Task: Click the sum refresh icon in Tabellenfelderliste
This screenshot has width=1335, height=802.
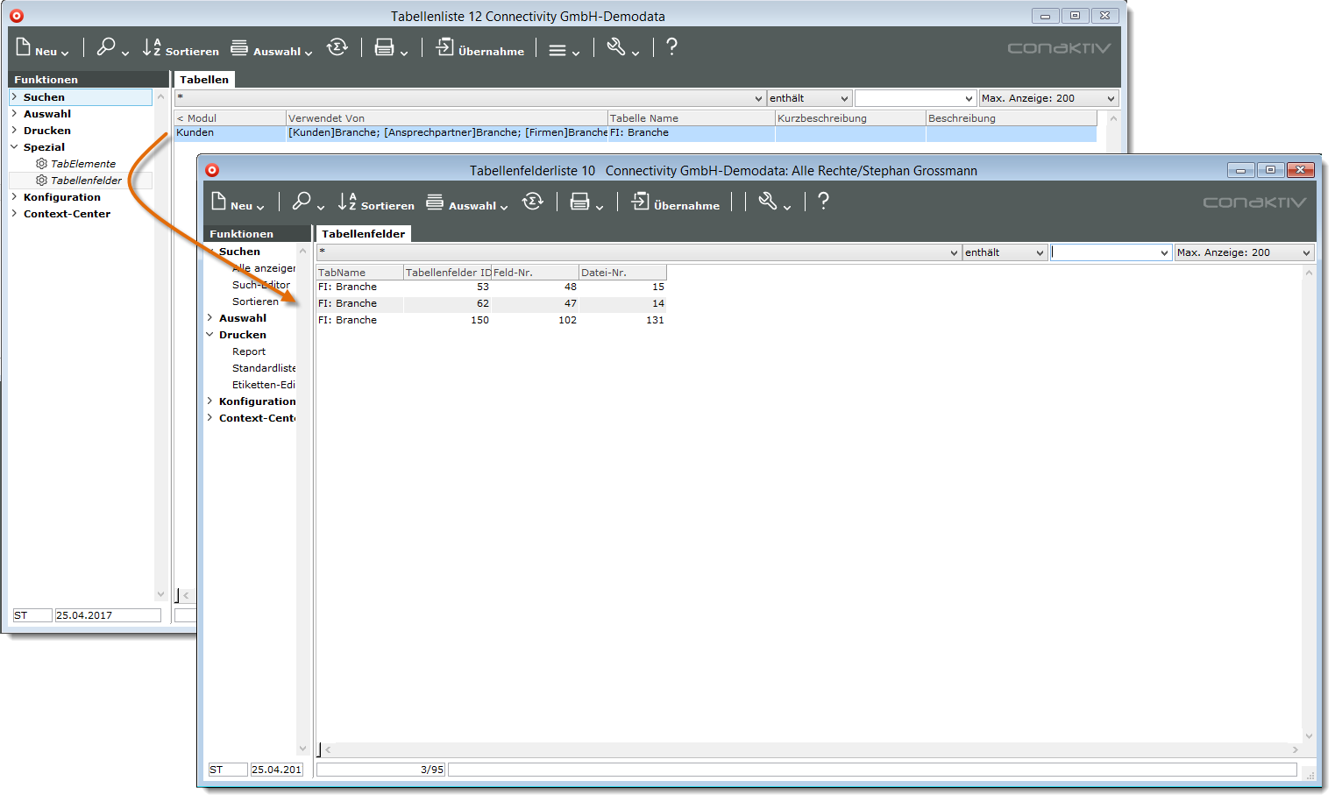Action: (x=533, y=202)
